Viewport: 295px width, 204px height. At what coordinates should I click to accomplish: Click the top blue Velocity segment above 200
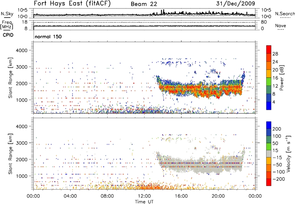pos(269,125)
